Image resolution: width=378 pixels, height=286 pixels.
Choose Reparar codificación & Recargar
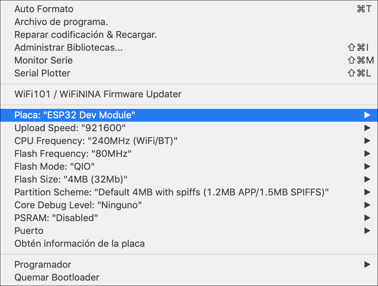pyautogui.click(x=189, y=34)
